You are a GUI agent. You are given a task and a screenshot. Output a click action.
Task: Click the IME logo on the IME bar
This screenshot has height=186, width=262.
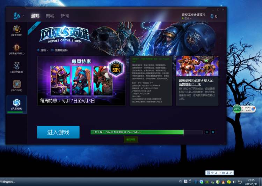(209, 173)
